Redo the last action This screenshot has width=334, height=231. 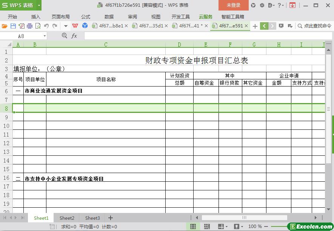(x=55, y=26)
